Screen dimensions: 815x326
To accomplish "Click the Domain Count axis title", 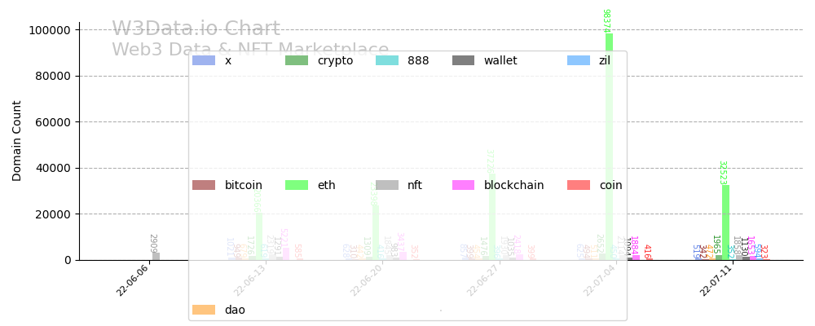I will coord(17,140).
